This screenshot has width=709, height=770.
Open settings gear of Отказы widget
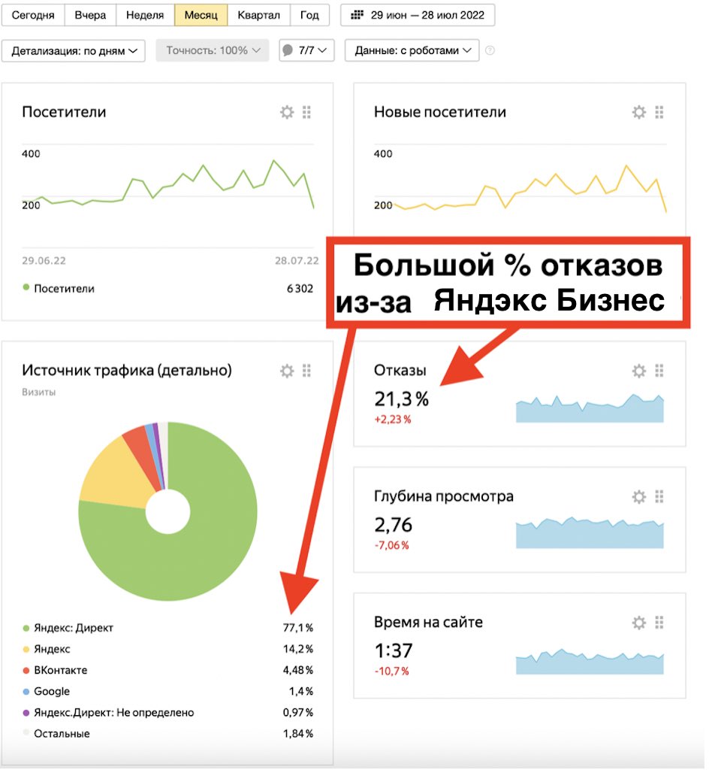(639, 371)
